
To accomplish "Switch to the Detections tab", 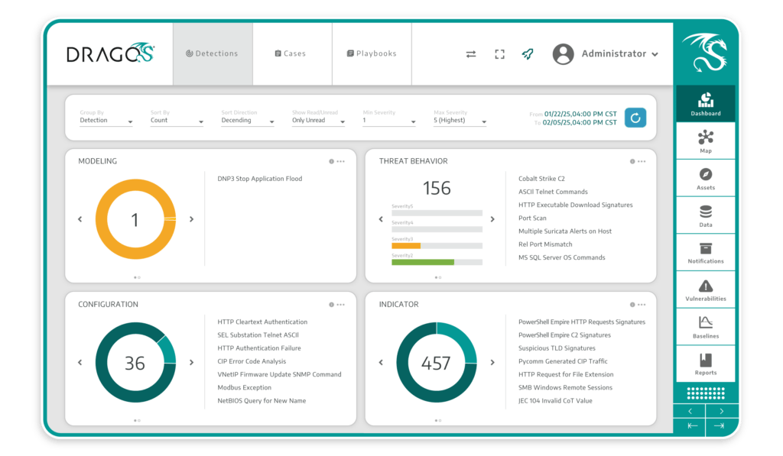I will [x=213, y=53].
